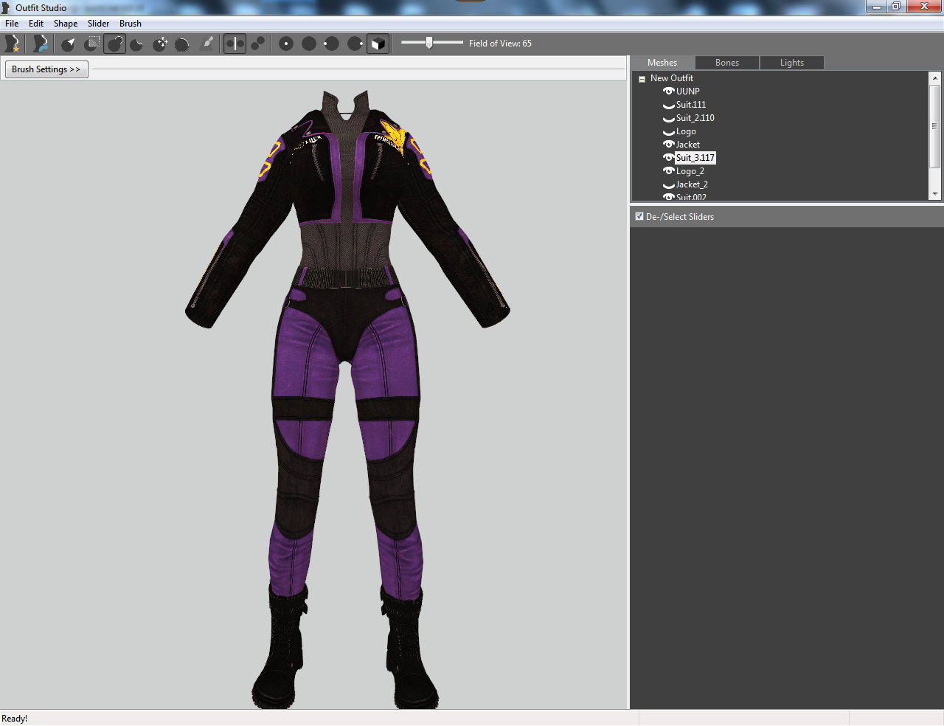Select the Weight Paint brush
This screenshot has height=726, width=944.
[206, 44]
